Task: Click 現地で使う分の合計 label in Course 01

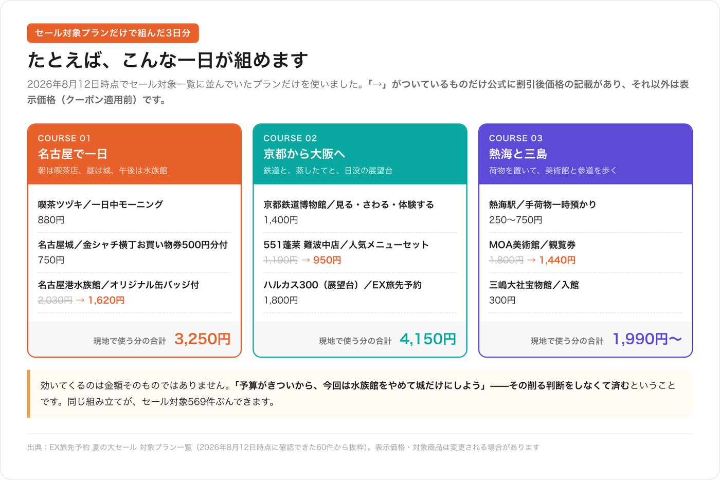Action: 130,341
